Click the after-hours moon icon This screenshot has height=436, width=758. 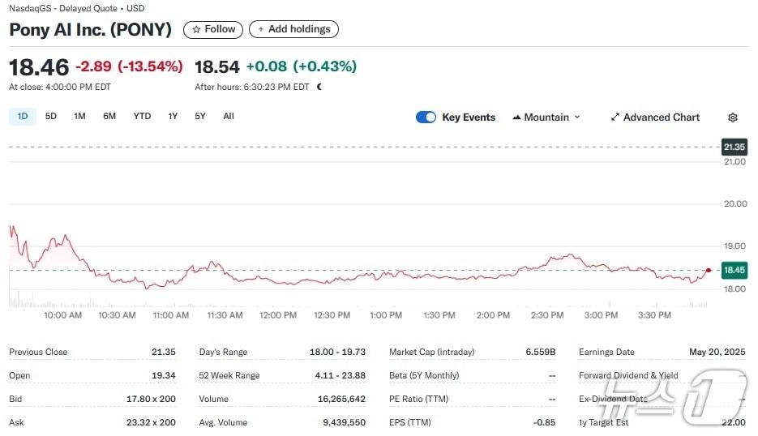[319, 87]
